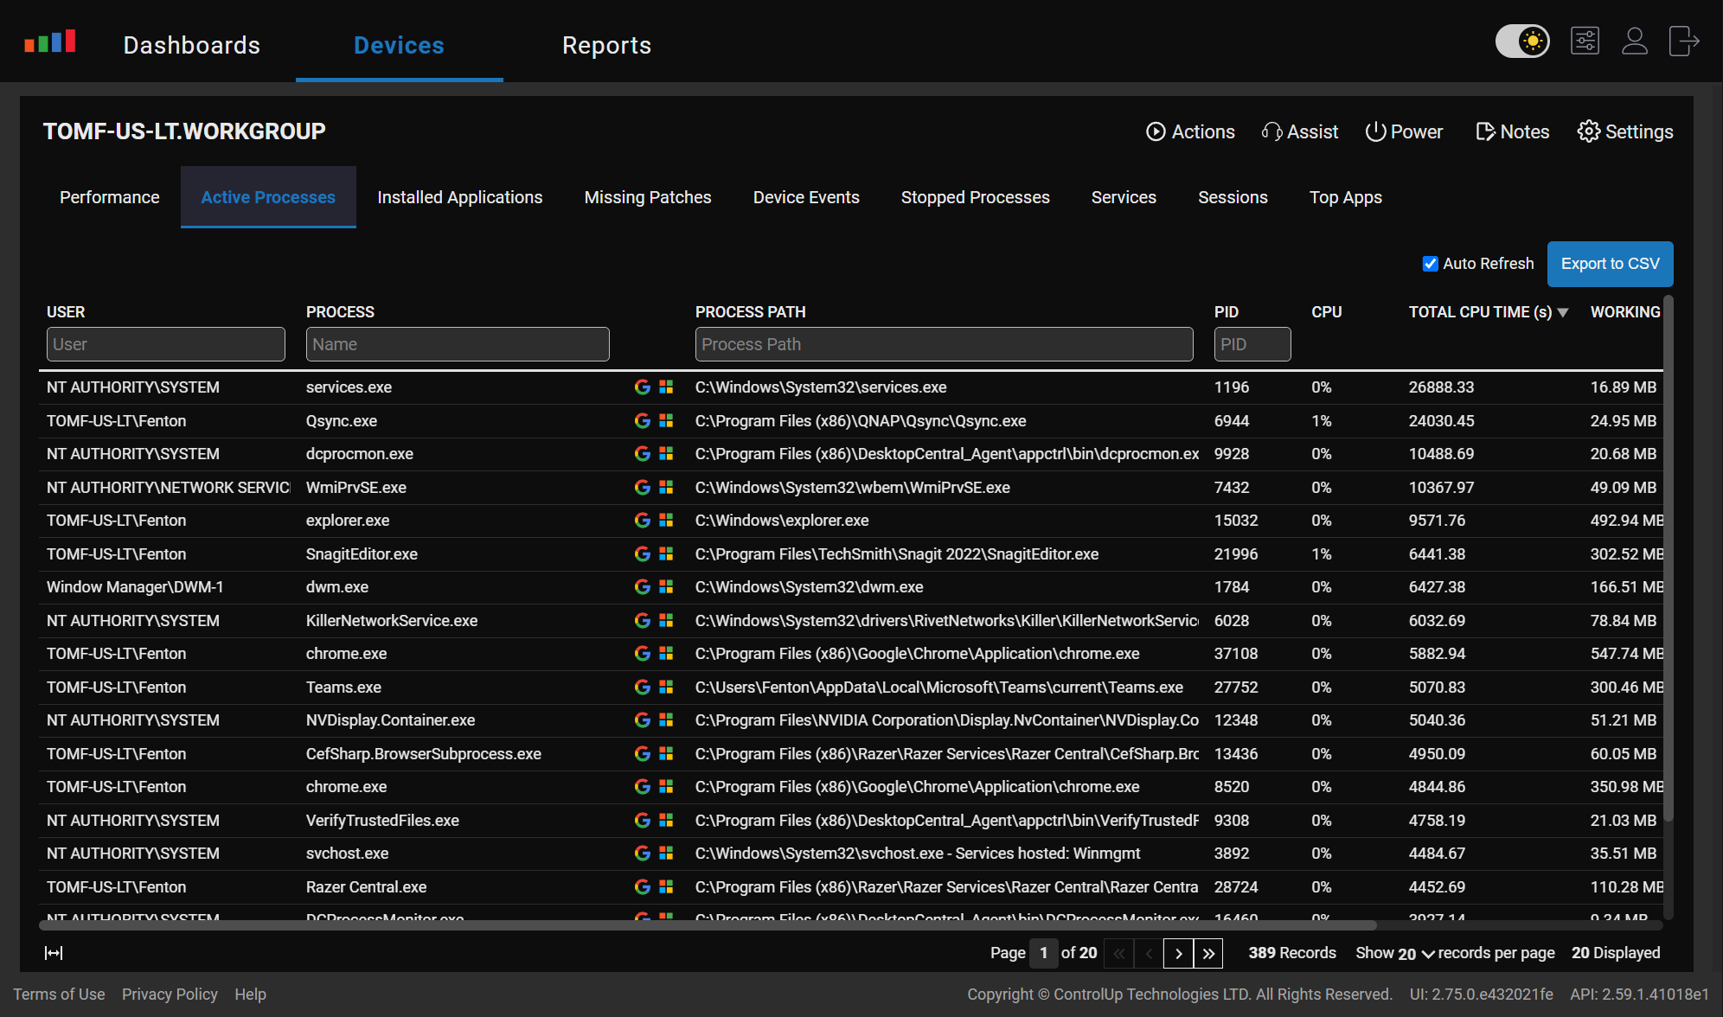Sort by the CPU column header
Image resolution: width=1723 pixels, height=1017 pixels.
[x=1326, y=312]
